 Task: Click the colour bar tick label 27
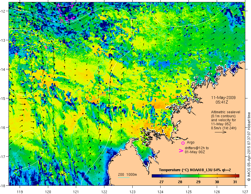coord(161,182)
